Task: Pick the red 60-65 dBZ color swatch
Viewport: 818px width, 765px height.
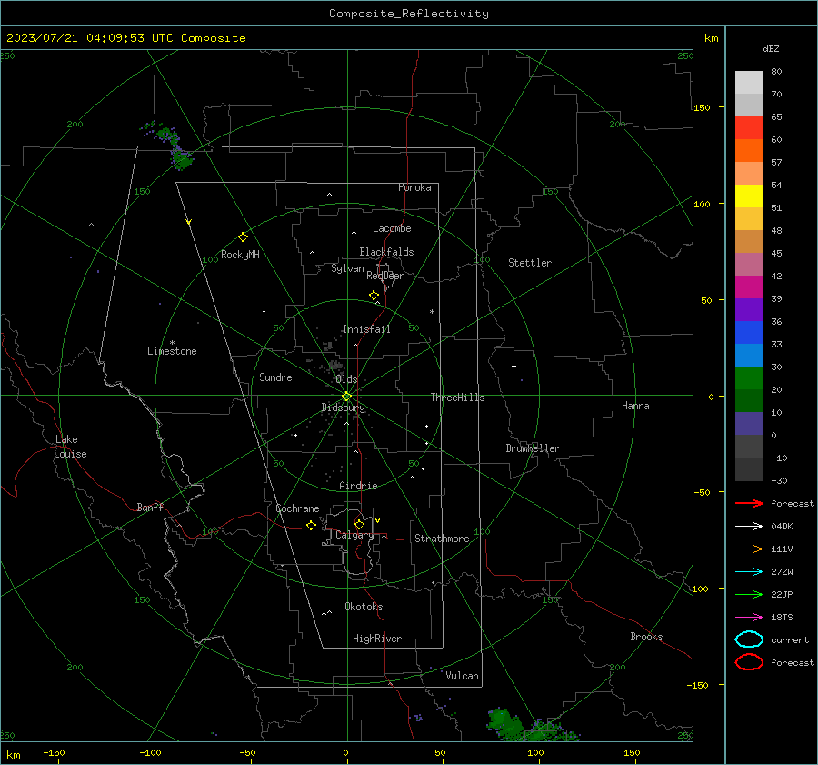Action: tap(749, 128)
